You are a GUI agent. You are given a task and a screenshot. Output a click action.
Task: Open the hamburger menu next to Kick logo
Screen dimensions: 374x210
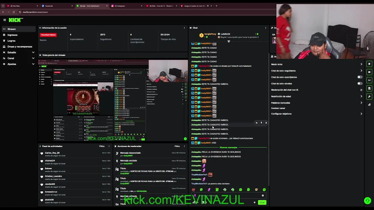coord(5,20)
